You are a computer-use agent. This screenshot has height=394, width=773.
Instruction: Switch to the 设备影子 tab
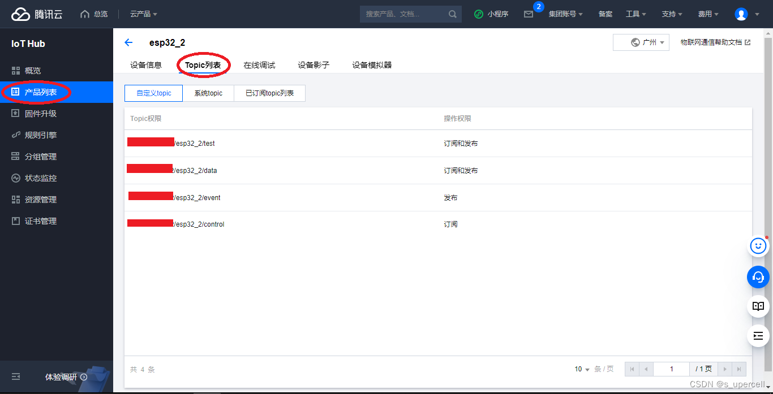pyautogui.click(x=314, y=65)
